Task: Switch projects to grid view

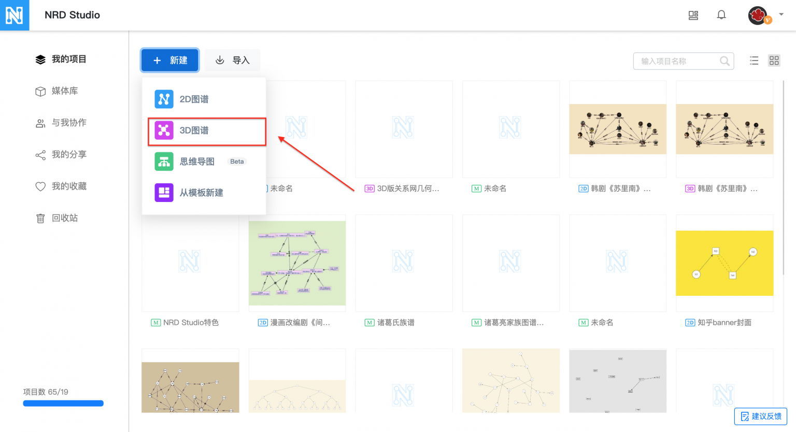Action: pos(774,60)
